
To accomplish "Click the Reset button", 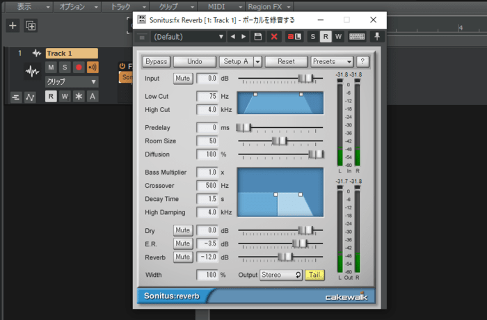I will 287,61.
